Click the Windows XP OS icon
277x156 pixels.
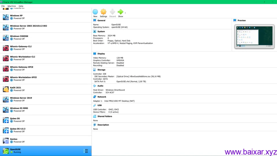pyautogui.click(x=6, y=17)
